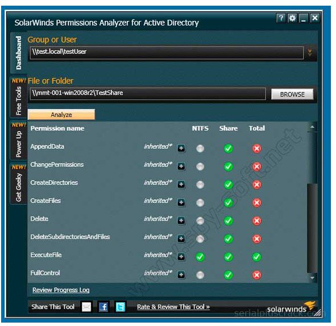Click CreateDirectories NTFS gray status icon
The width and height of the screenshot is (336, 326).
(x=200, y=185)
